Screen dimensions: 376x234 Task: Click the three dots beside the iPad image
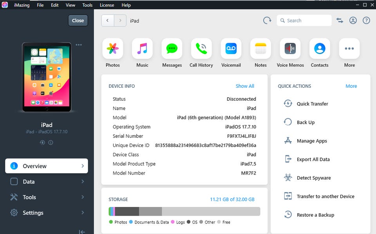point(79,45)
